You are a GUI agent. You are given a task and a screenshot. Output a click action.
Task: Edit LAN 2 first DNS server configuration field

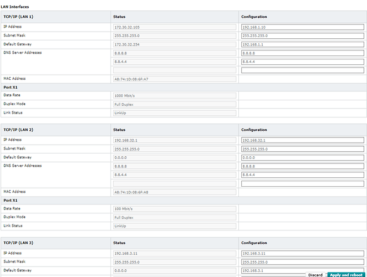tap(302, 166)
